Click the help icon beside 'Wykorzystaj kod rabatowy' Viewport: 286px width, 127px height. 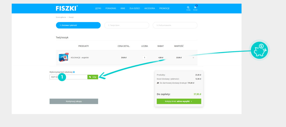(x=74, y=72)
